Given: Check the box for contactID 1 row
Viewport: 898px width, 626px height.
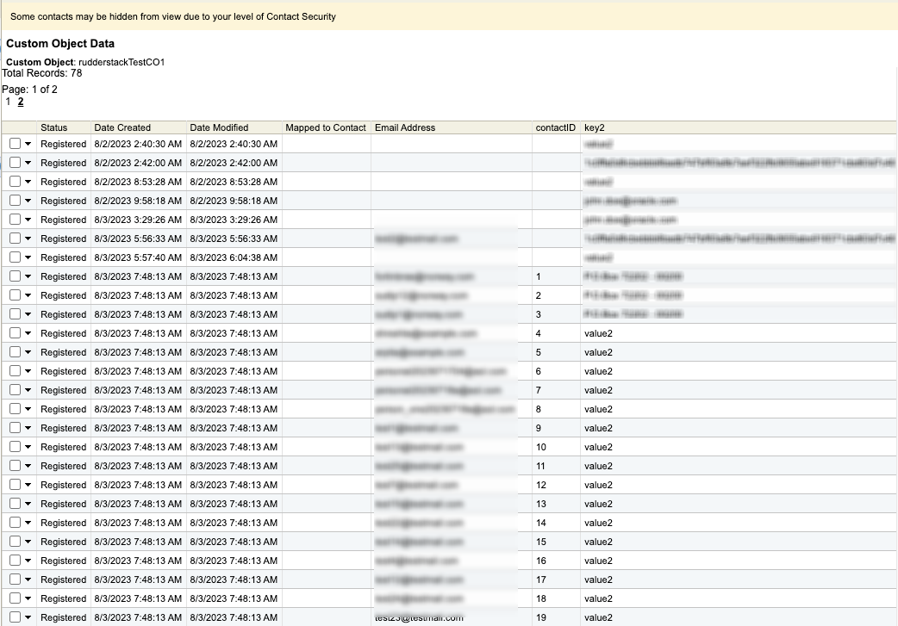Looking at the screenshot, I should tap(15, 276).
